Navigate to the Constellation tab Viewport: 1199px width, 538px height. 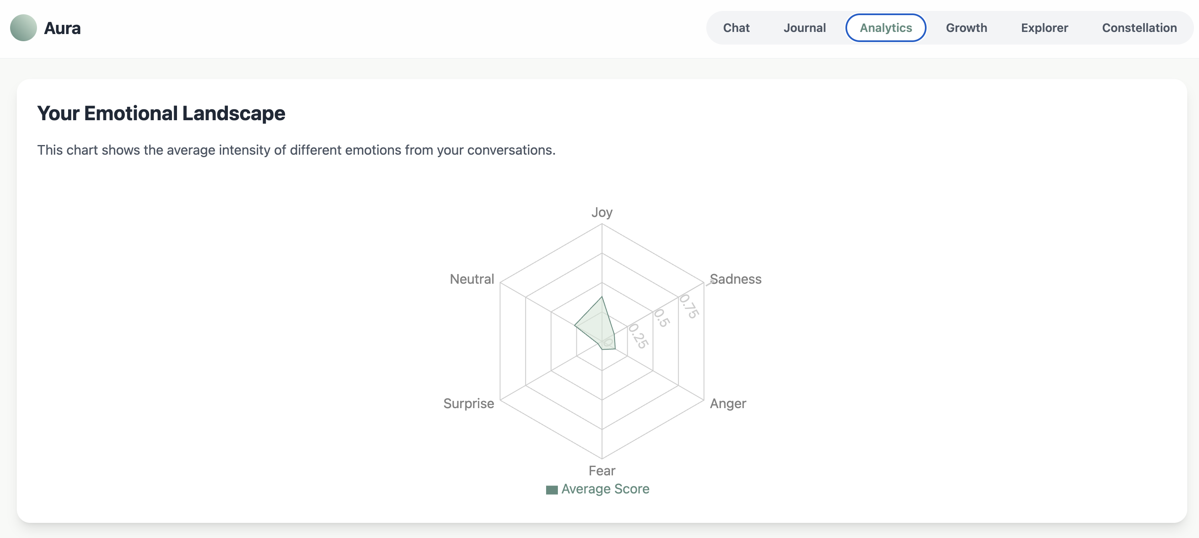(x=1139, y=28)
